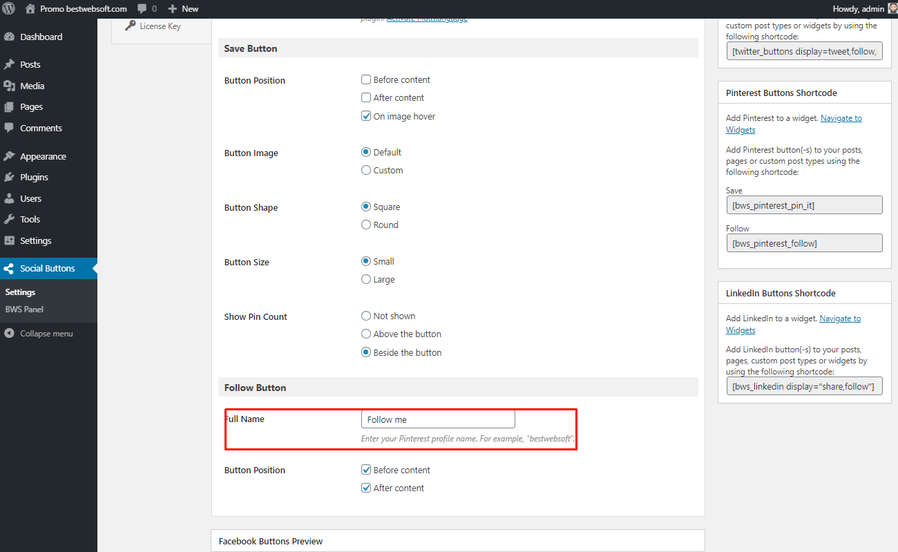Click the Activate Multilanguage link
This screenshot has height=552, width=898.
coord(427,18)
